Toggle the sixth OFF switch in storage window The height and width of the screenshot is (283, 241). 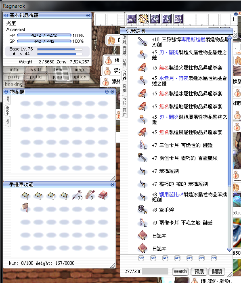tap(202, 258)
